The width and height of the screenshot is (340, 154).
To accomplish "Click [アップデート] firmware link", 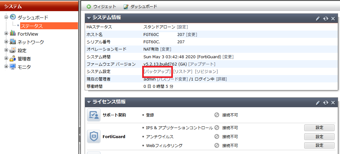I will click(202, 64).
